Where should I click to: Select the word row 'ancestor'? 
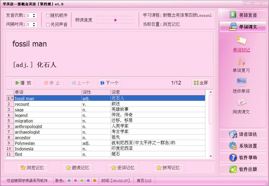[106, 137]
